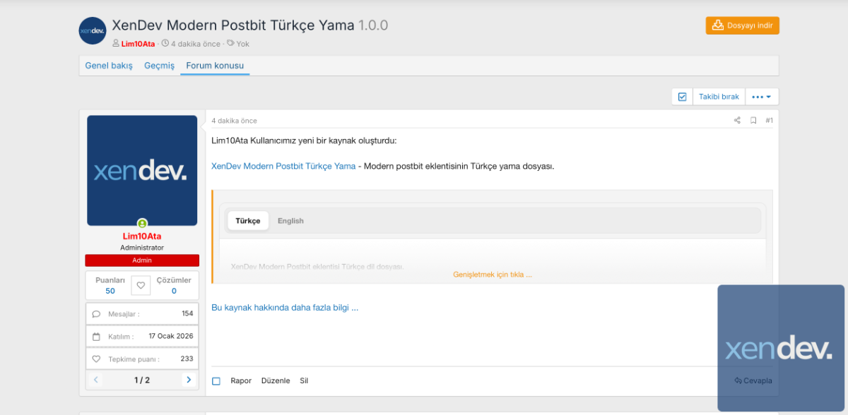The image size is (848, 415).
Task: Click the calendar icon beside Katılım
Action: point(96,337)
